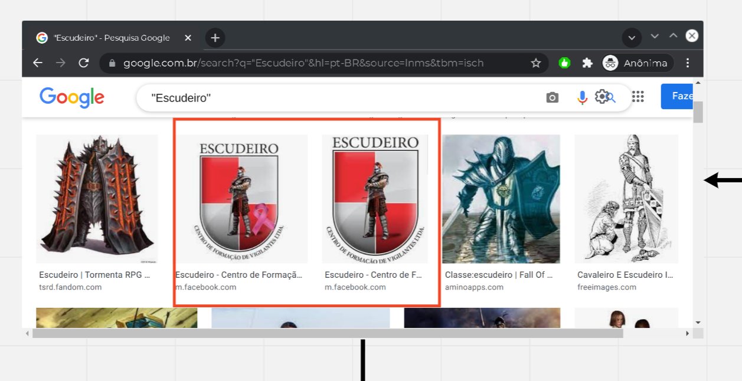The width and height of the screenshot is (742, 381).
Task: Close the "Escudeiro" Pesquisa Google tab
Action: point(188,38)
